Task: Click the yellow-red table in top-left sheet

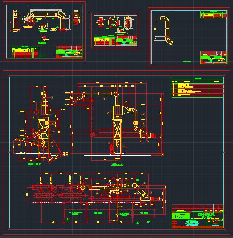Action: click(25, 52)
